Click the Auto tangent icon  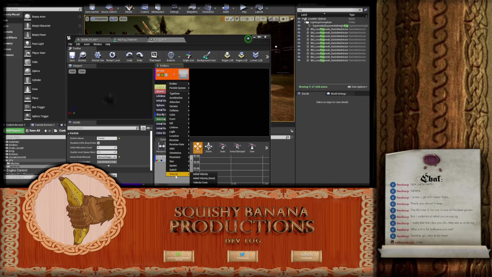click(223, 147)
